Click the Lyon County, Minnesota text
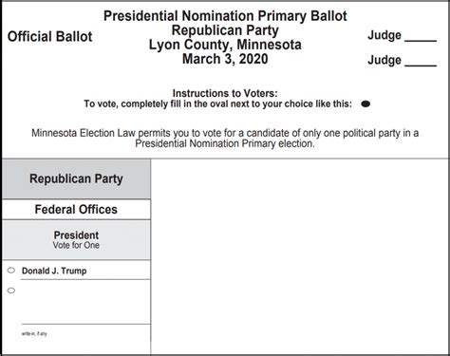Screen dimensions: 450x356 point(225,45)
